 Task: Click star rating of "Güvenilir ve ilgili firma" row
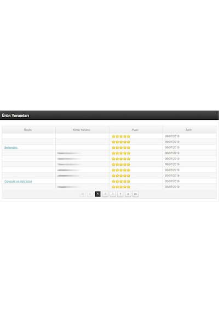pyautogui.click(x=121, y=181)
